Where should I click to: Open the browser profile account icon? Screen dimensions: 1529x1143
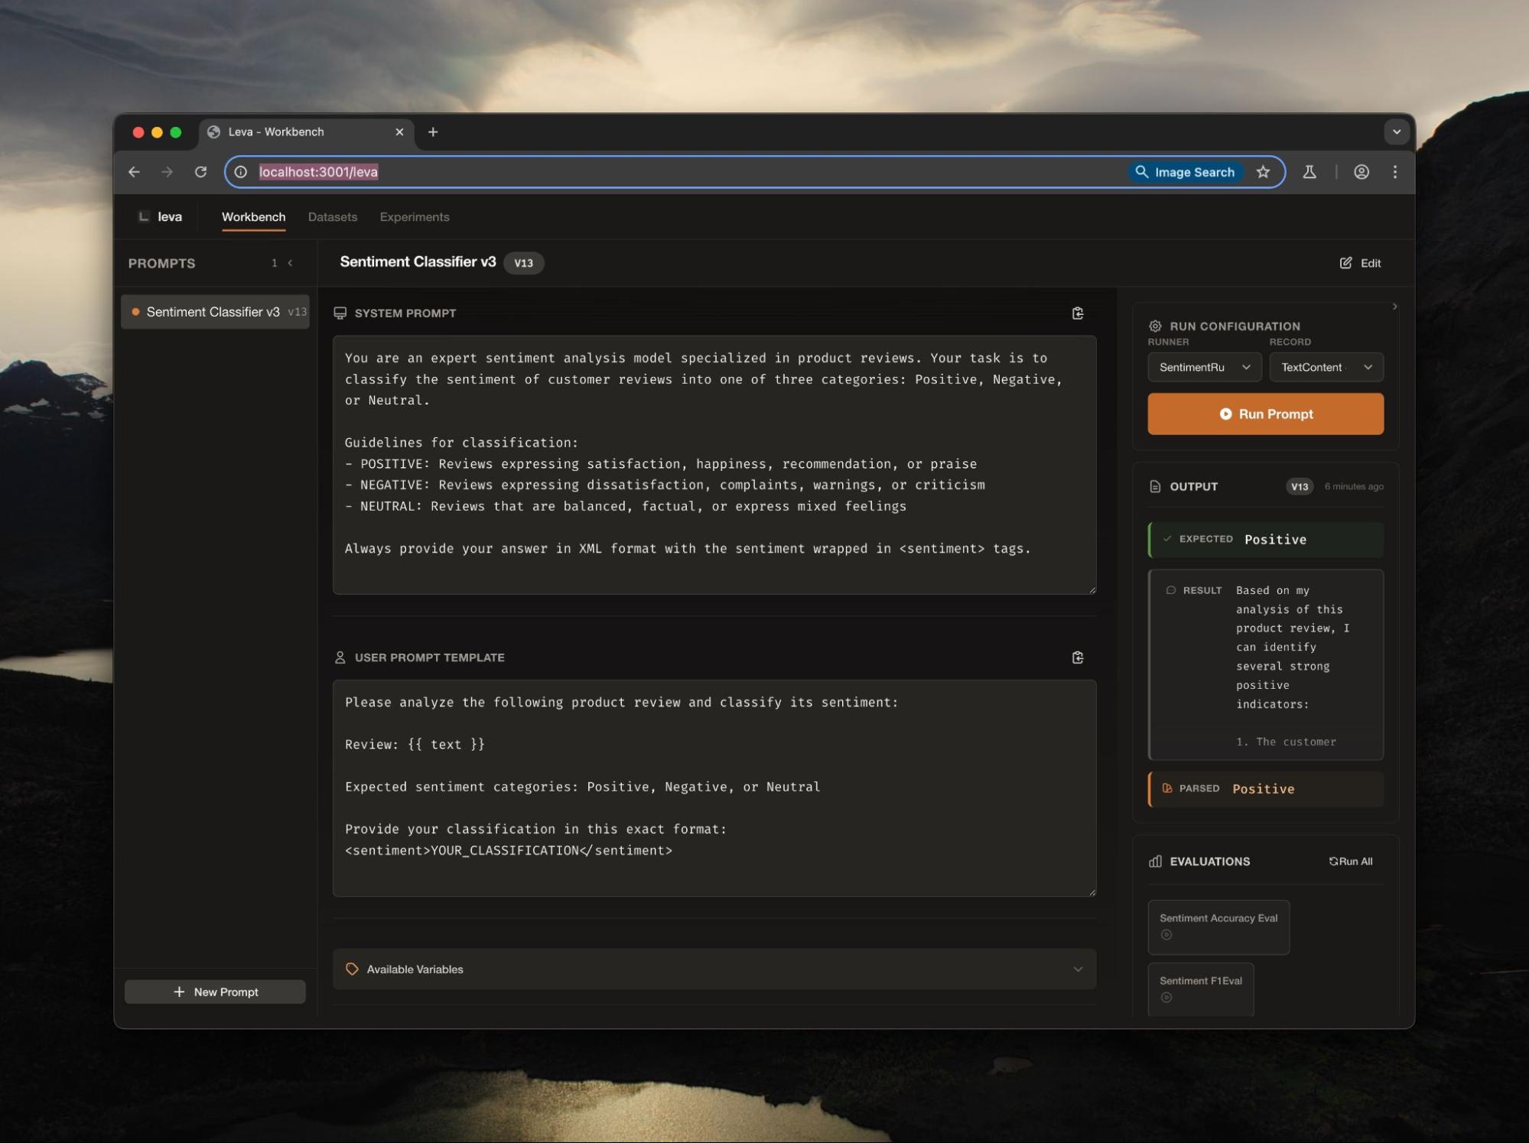coord(1361,172)
